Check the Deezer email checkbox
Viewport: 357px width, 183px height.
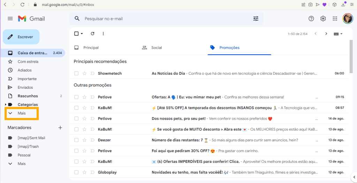click(76, 140)
